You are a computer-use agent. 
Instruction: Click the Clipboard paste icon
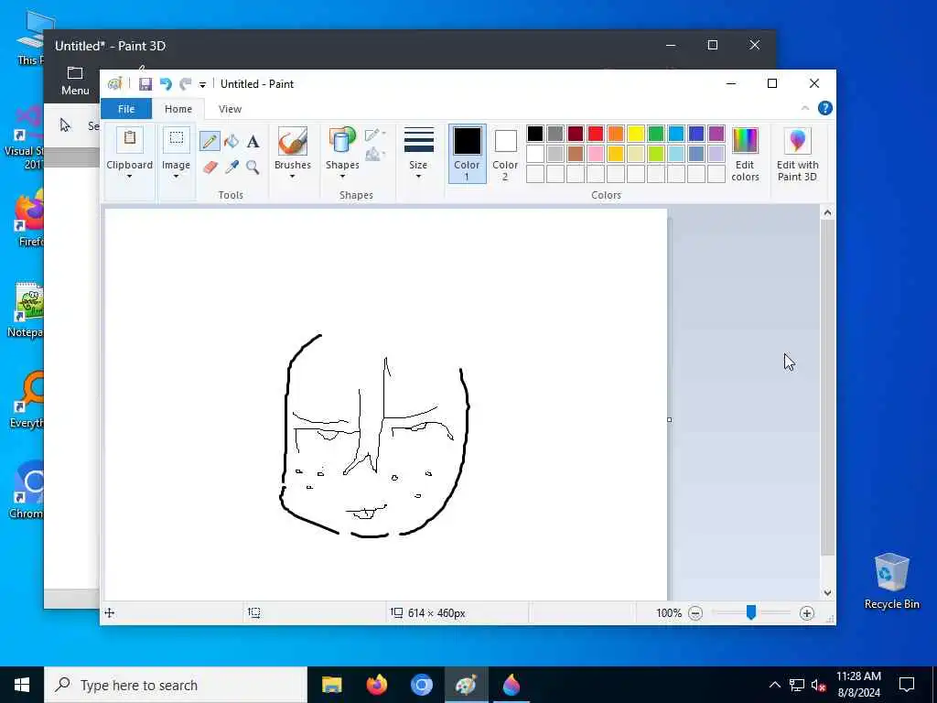click(x=129, y=139)
